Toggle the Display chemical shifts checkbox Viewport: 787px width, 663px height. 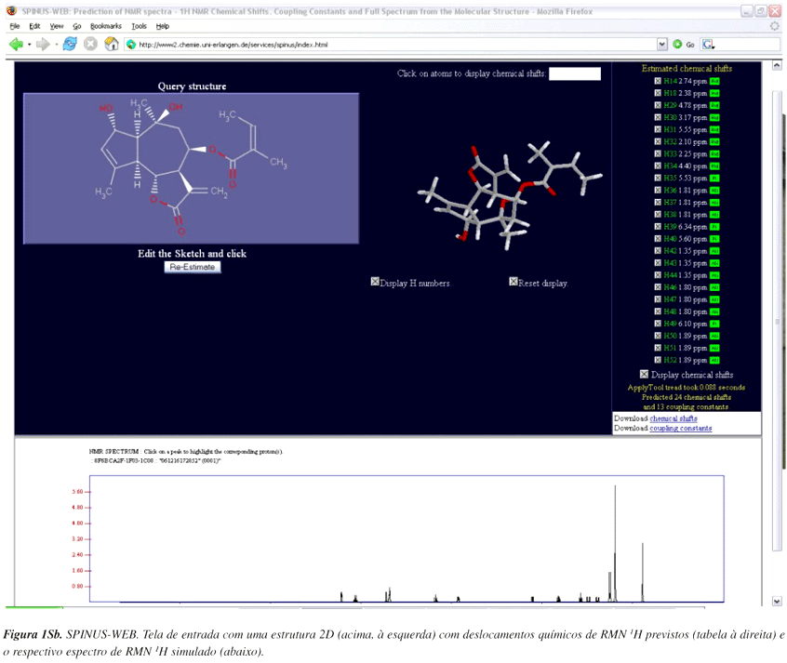click(643, 373)
